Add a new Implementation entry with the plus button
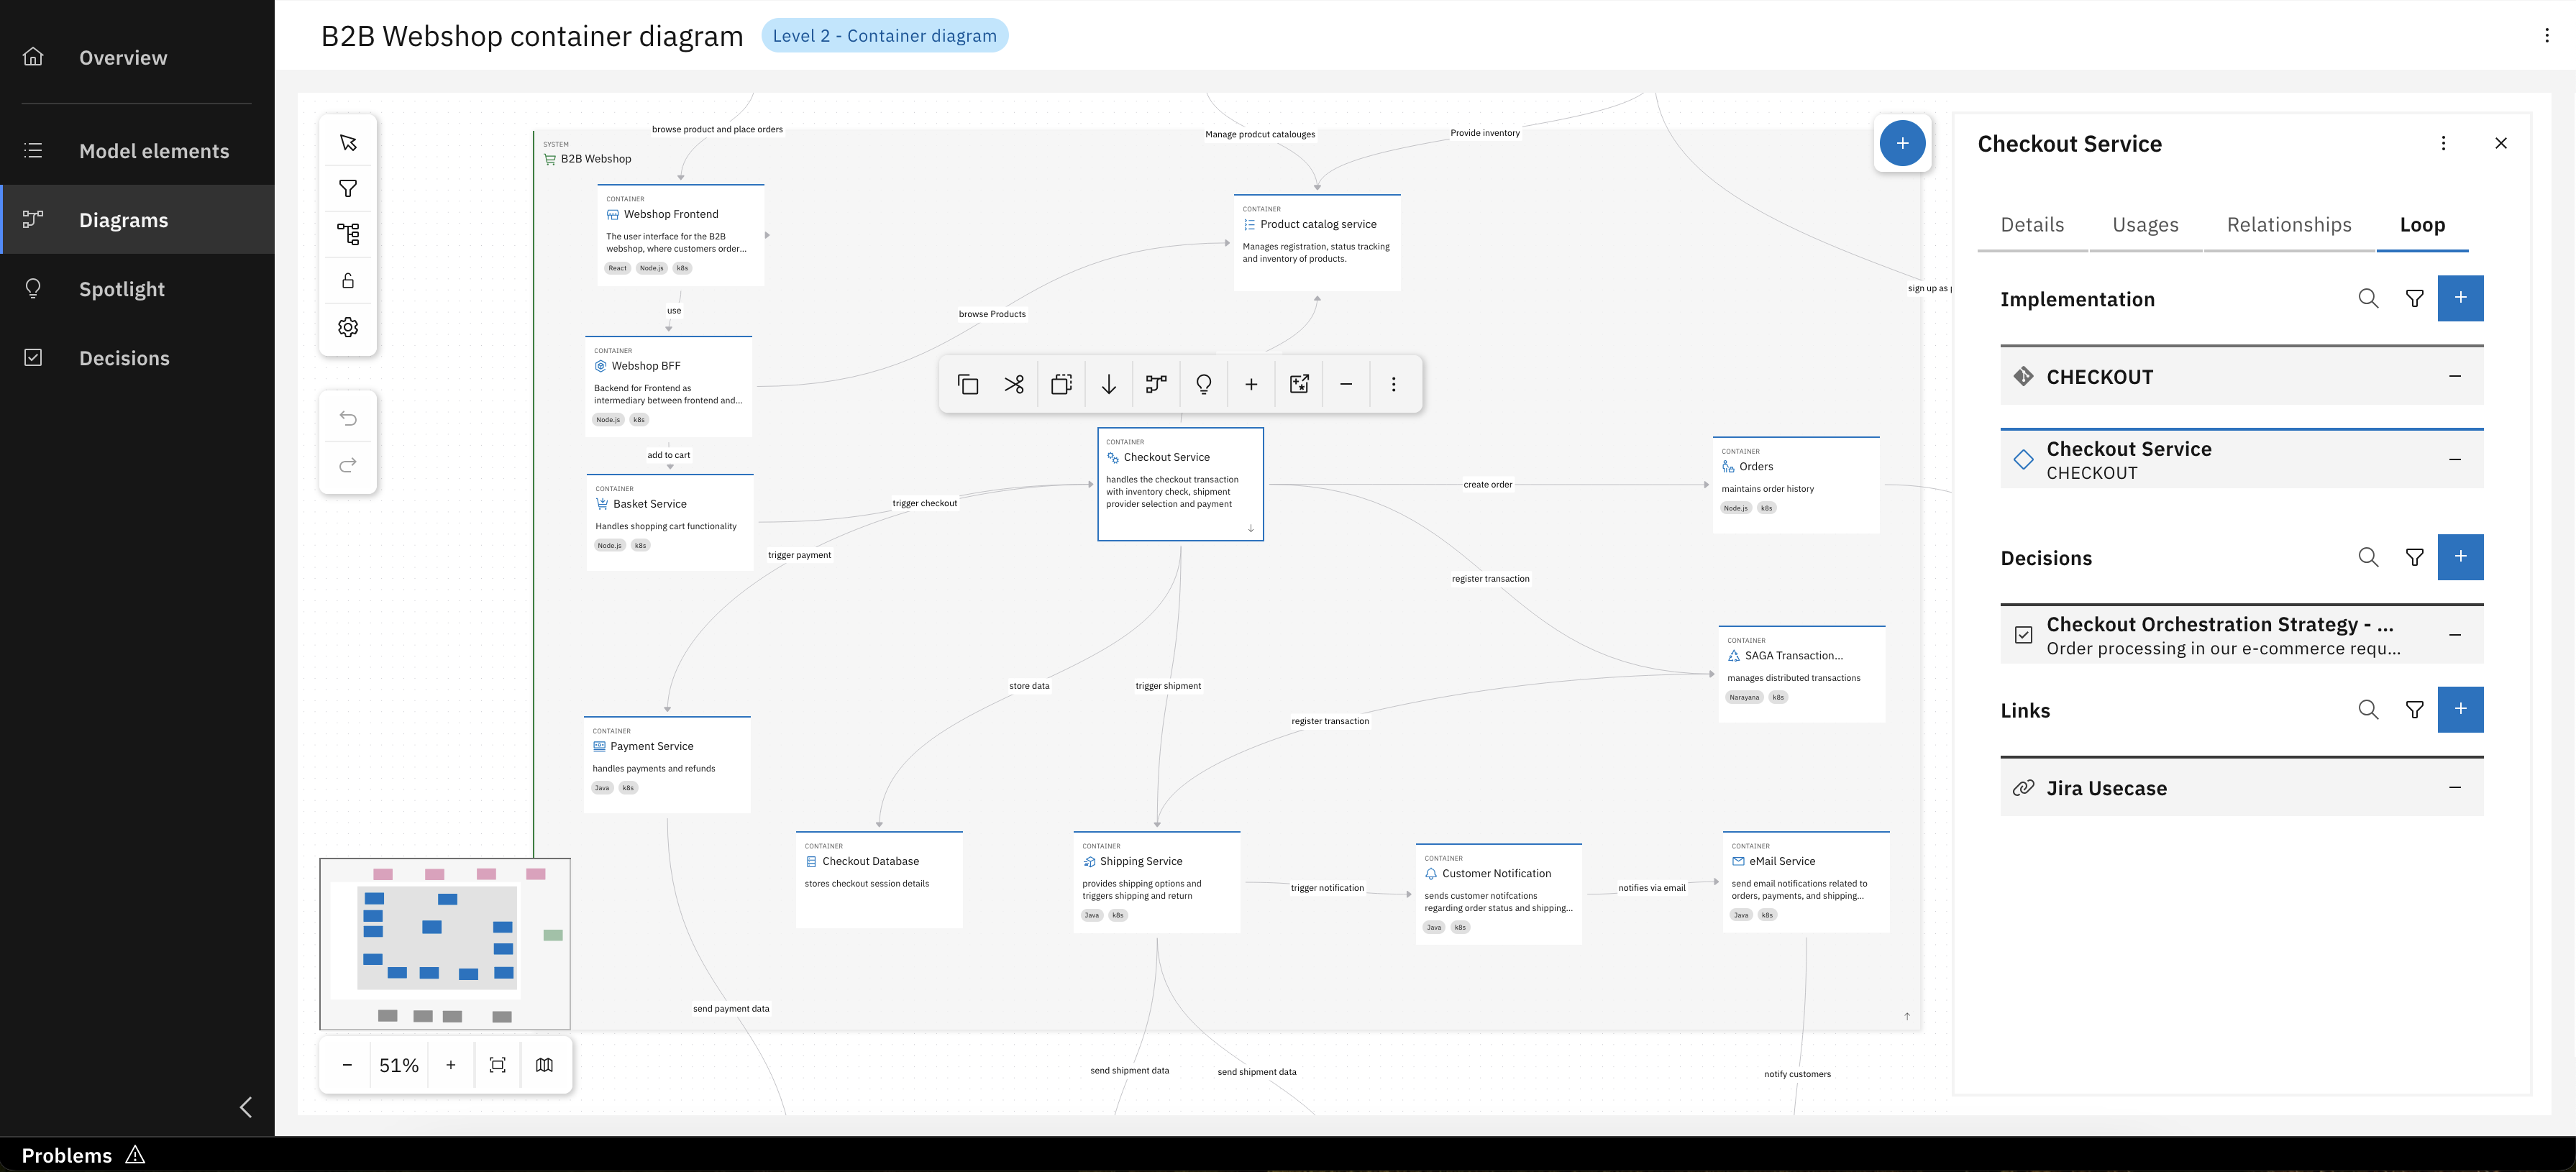 click(x=2460, y=298)
